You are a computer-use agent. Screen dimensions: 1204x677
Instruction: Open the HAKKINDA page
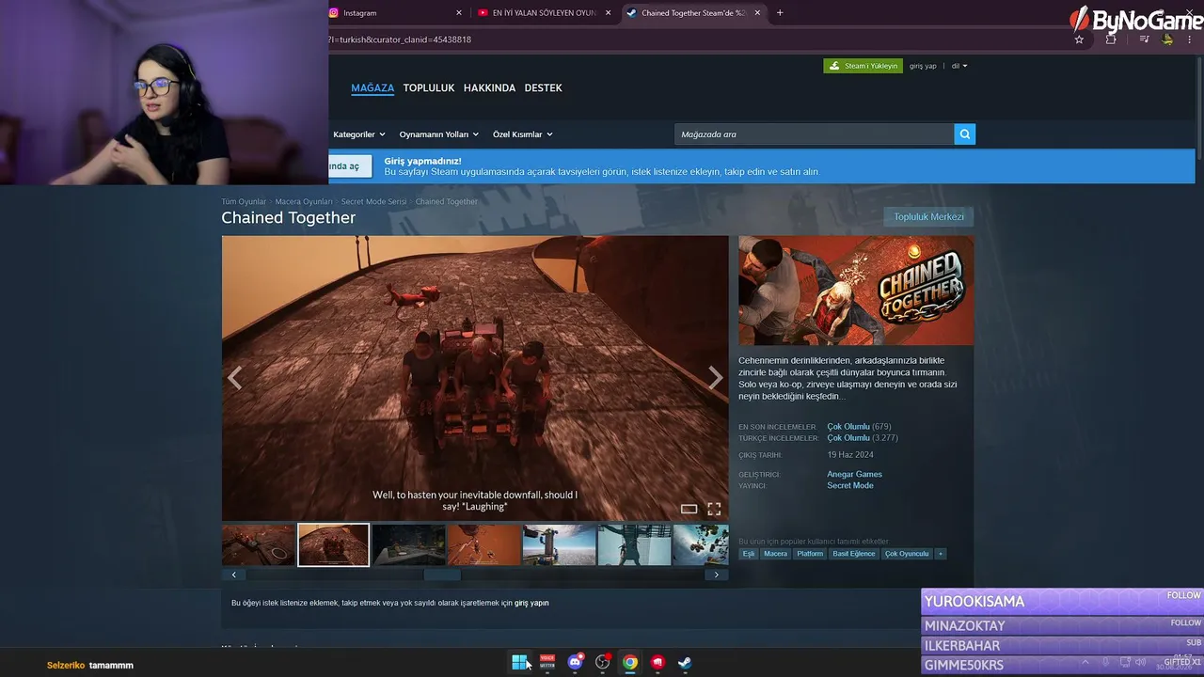point(489,87)
